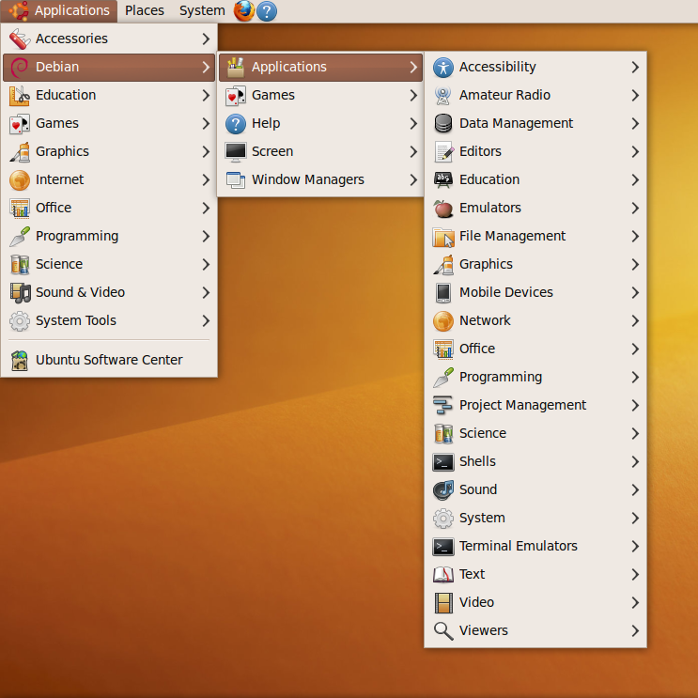
Task: Click the Network globe icon
Action: tap(442, 321)
